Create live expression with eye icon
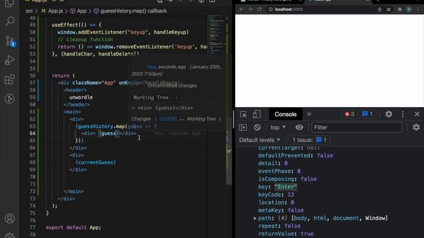The image size is (424, 238). pyautogui.click(x=299, y=128)
